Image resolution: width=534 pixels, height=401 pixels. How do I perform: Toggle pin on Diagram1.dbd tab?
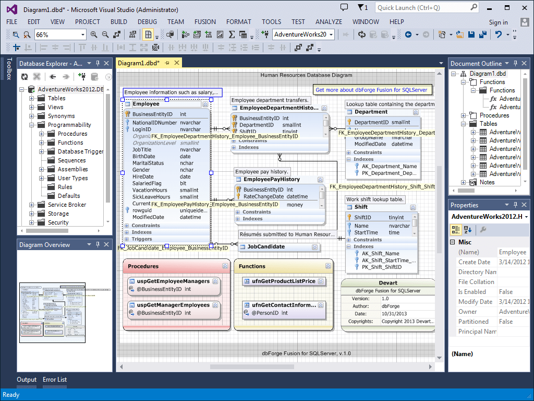click(167, 63)
